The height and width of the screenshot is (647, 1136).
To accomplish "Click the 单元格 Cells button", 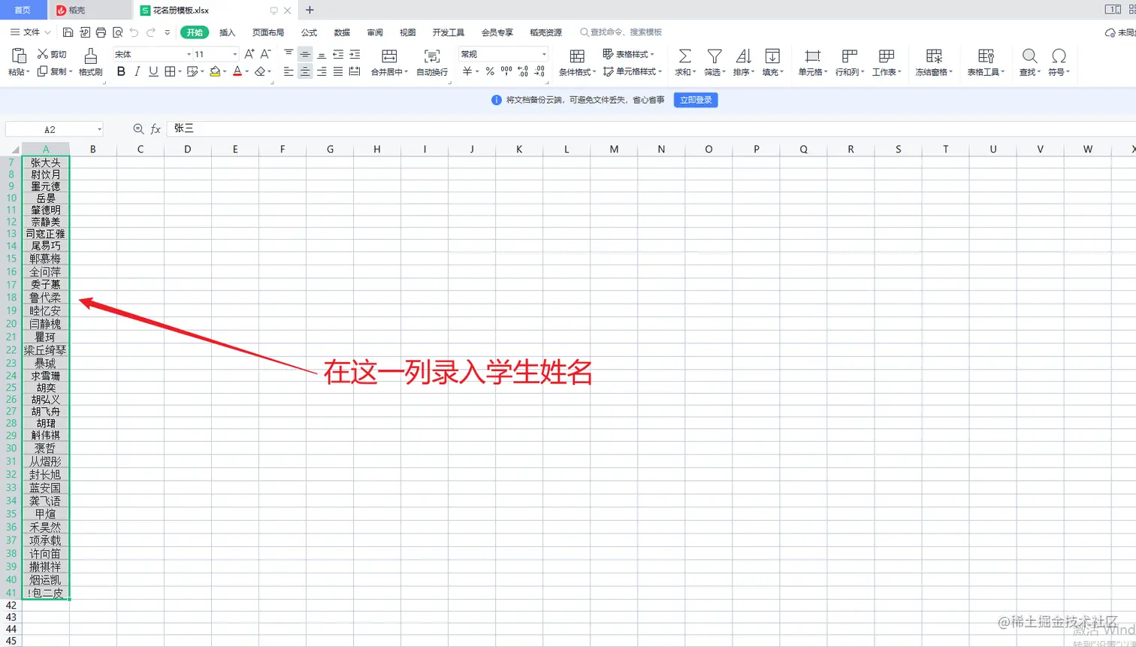I will [812, 62].
